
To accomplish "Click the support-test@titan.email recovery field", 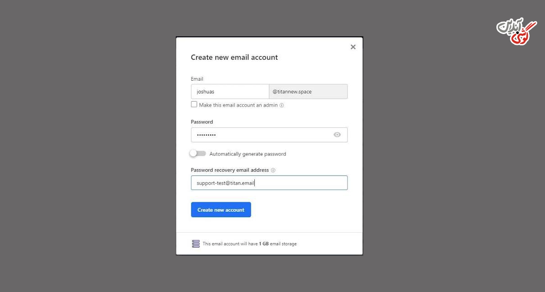I will click(x=269, y=183).
